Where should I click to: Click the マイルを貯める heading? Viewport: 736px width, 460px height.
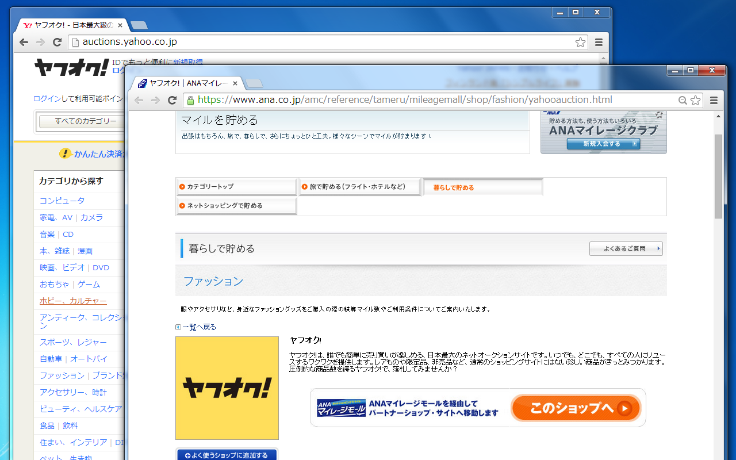(x=220, y=120)
